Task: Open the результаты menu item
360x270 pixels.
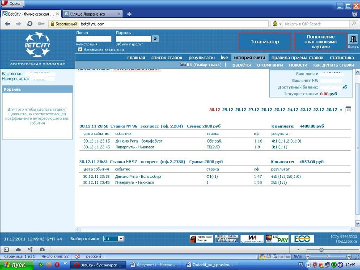Action: pyautogui.click(x=202, y=58)
